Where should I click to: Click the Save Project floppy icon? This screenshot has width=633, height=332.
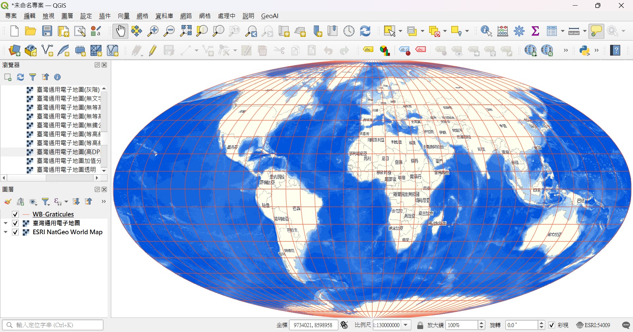tap(47, 31)
